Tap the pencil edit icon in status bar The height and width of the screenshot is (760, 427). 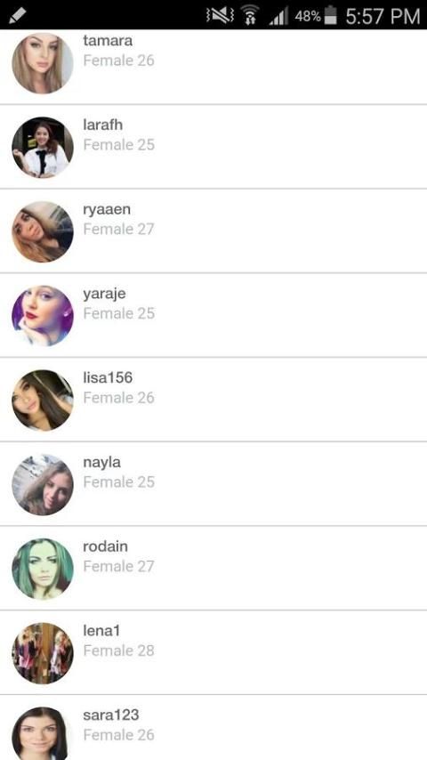tap(18, 16)
